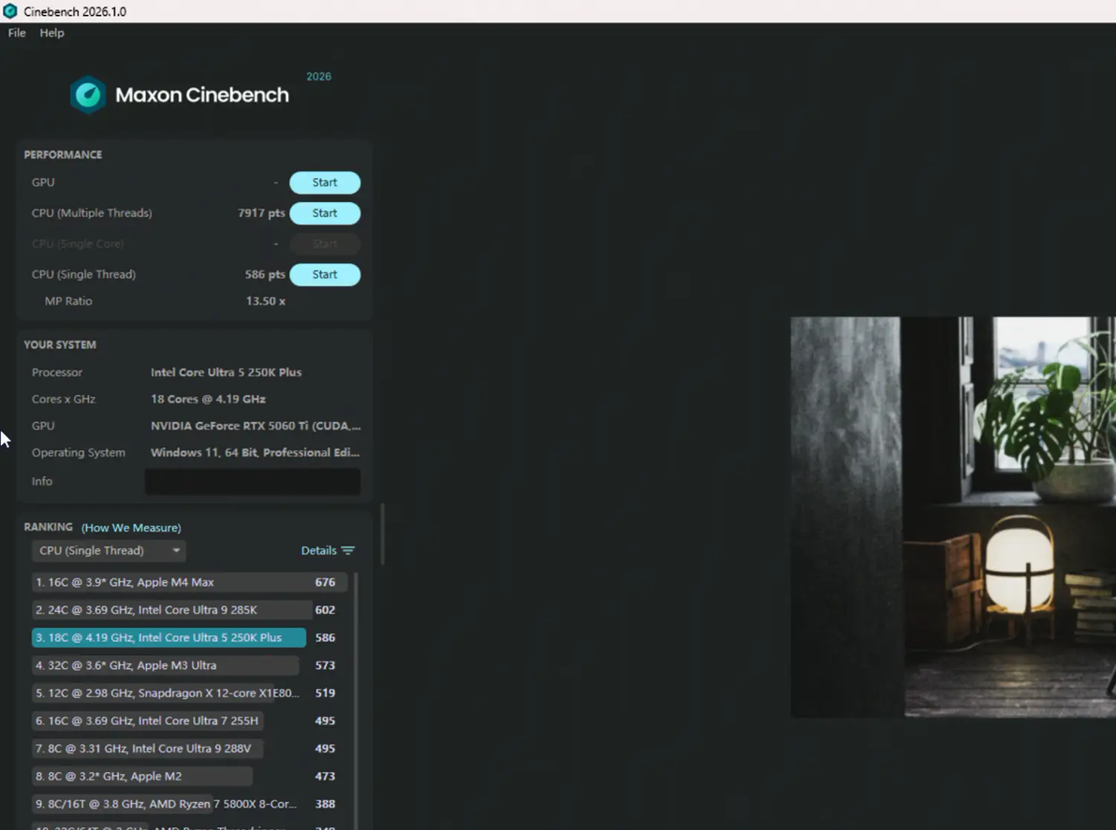Screen dimensions: 1116x830
Task: Open the File menu
Action: [x=17, y=33]
